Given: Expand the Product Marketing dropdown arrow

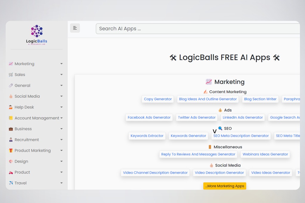Looking at the screenshot, I should pos(61,150).
